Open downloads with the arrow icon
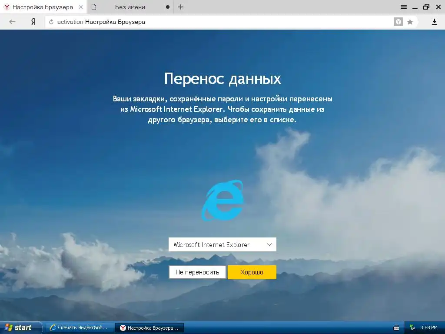The width and height of the screenshot is (445, 334). pyautogui.click(x=435, y=22)
